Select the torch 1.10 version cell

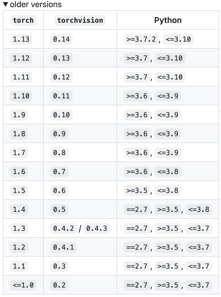[x=21, y=96]
